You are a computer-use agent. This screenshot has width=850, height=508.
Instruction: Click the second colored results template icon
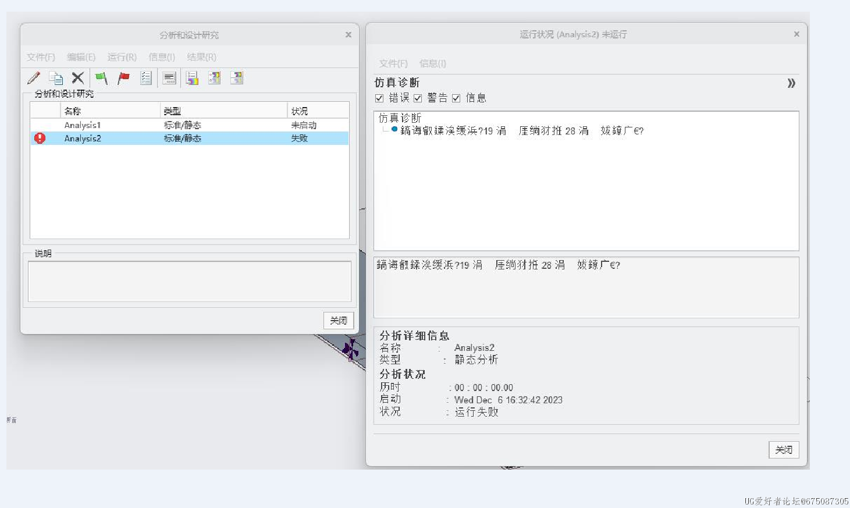tap(215, 78)
